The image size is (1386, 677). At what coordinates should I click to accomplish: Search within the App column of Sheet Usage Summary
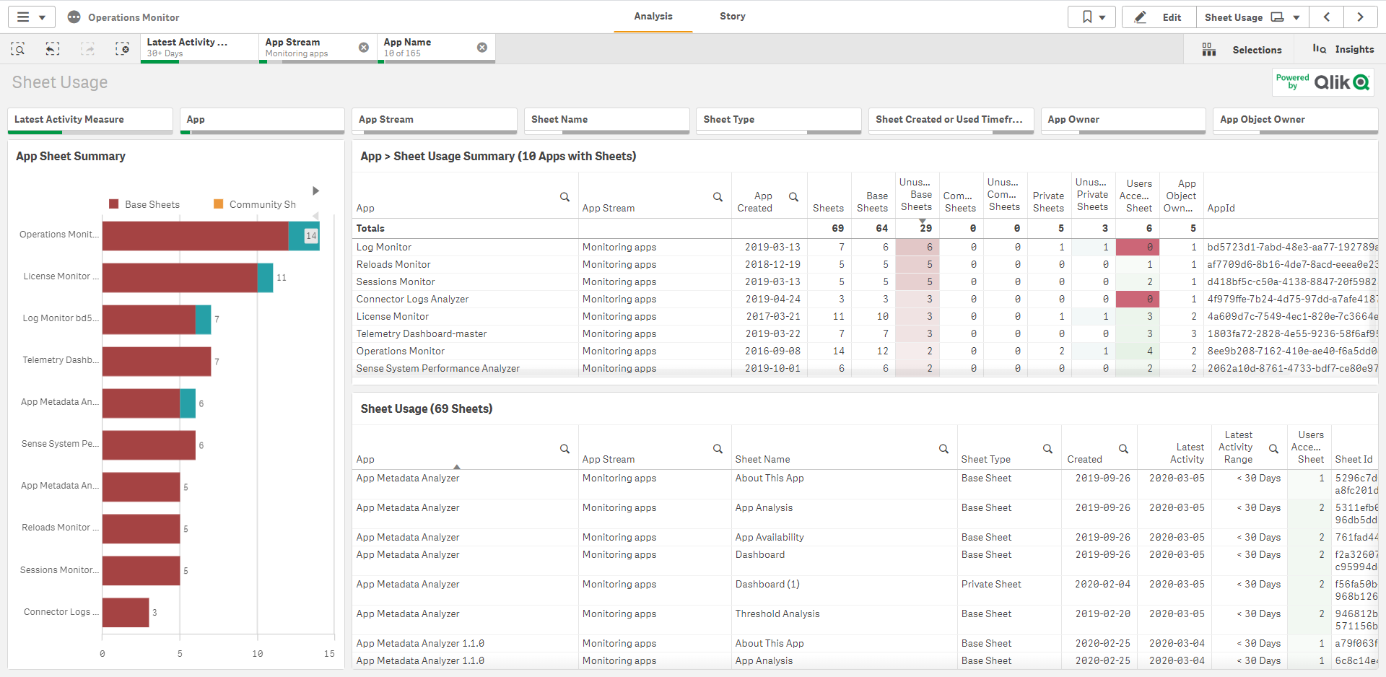pyautogui.click(x=565, y=196)
